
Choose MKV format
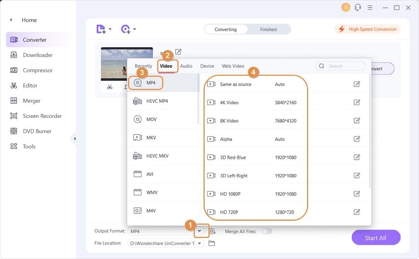[x=163, y=138]
